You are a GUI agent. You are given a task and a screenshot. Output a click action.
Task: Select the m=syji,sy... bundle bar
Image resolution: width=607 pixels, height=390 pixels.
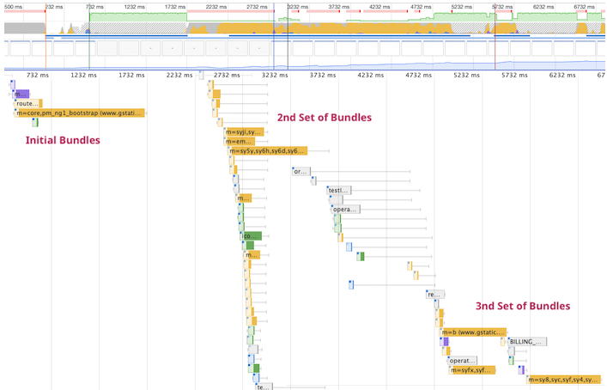244,132
